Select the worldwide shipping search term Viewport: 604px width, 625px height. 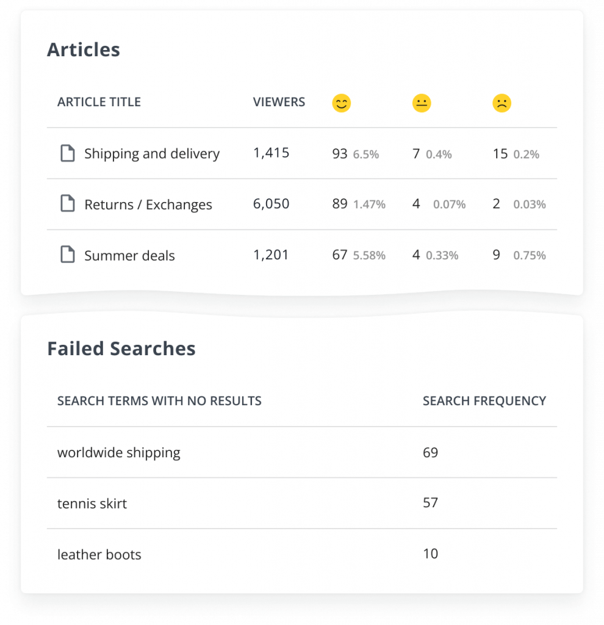(x=119, y=453)
